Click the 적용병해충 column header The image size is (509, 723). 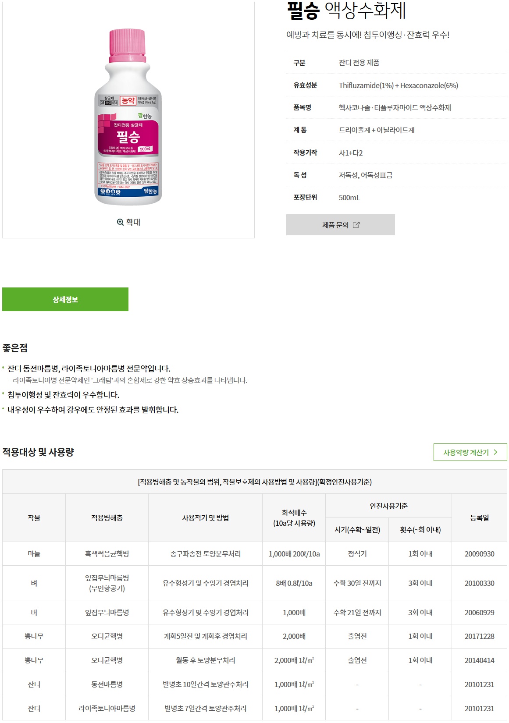pyautogui.click(x=107, y=518)
